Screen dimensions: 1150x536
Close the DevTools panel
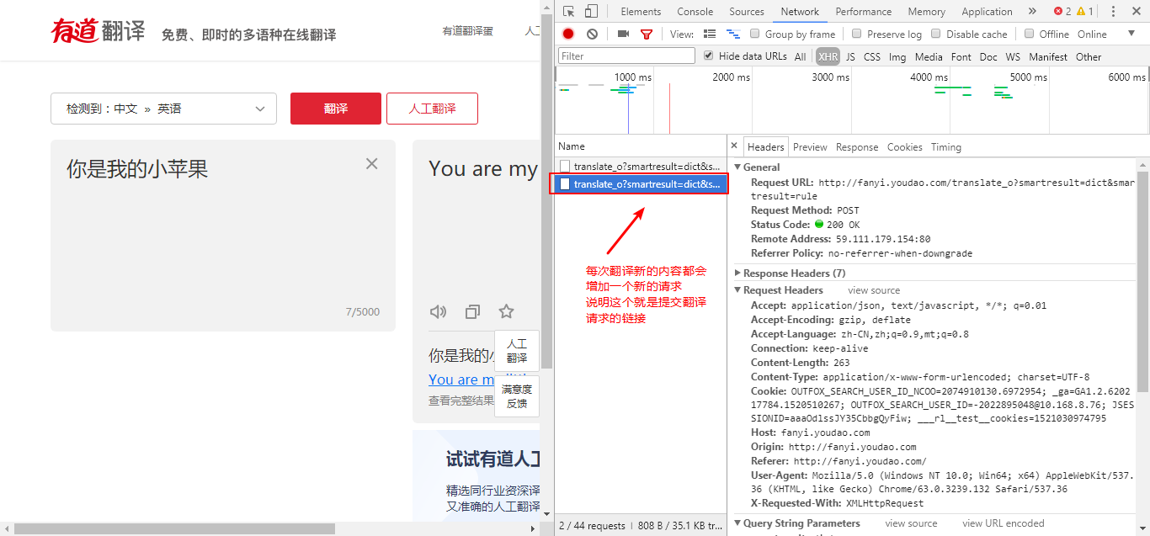[x=1136, y=12]
